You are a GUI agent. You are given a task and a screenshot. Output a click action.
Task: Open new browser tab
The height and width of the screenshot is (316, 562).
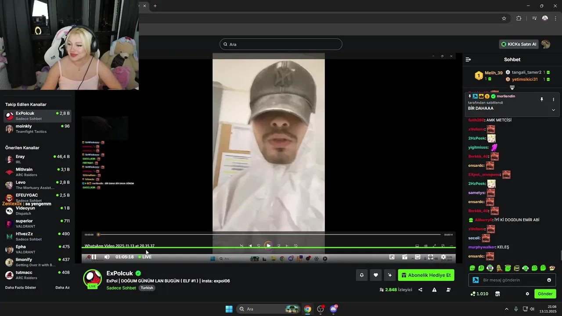155,6
